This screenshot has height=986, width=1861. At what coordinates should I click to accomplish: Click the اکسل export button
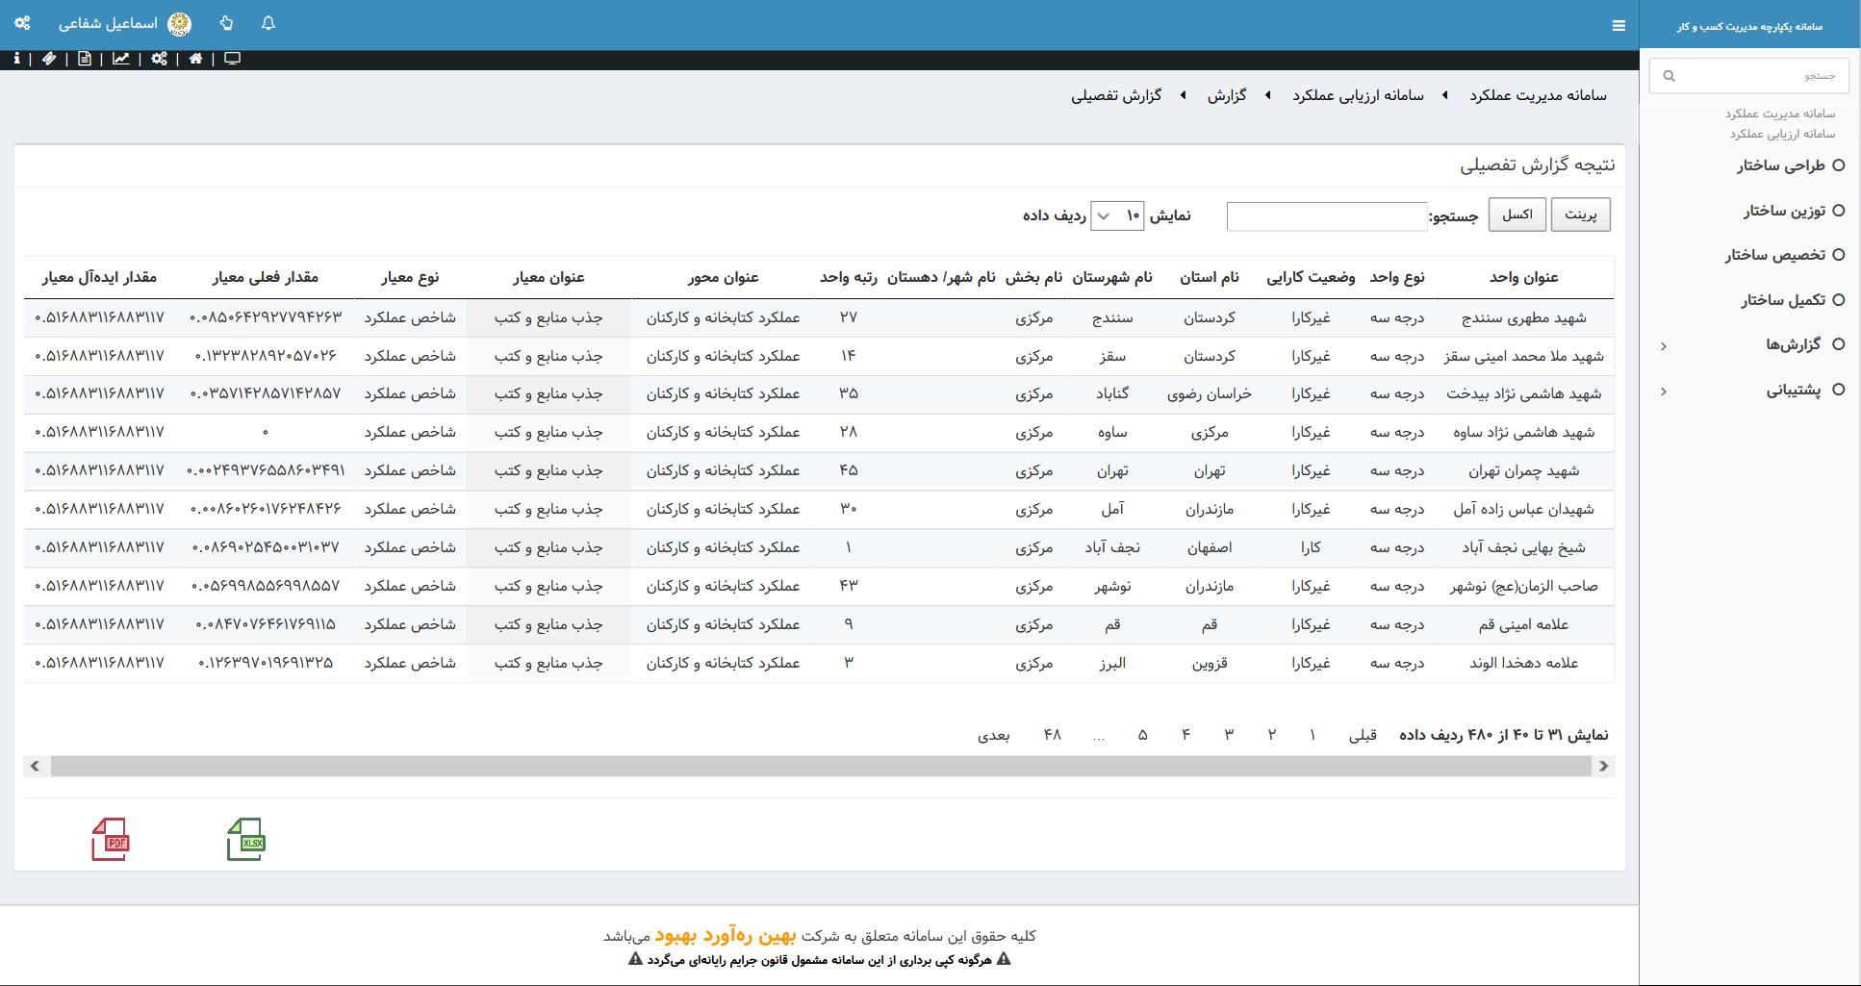1517,214
